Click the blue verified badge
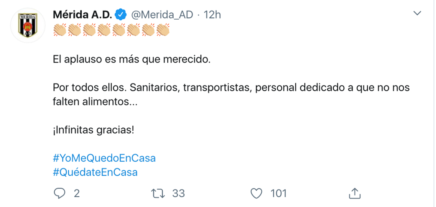Image resolution: width=436 pixels, height=207 pixels. tap(121, 15)
